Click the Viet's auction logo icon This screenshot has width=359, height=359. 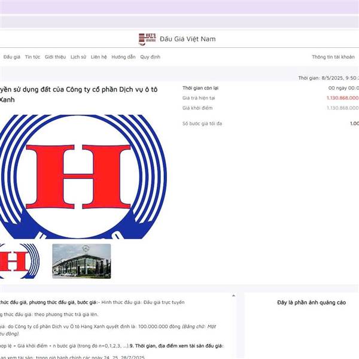coord(147,39)
